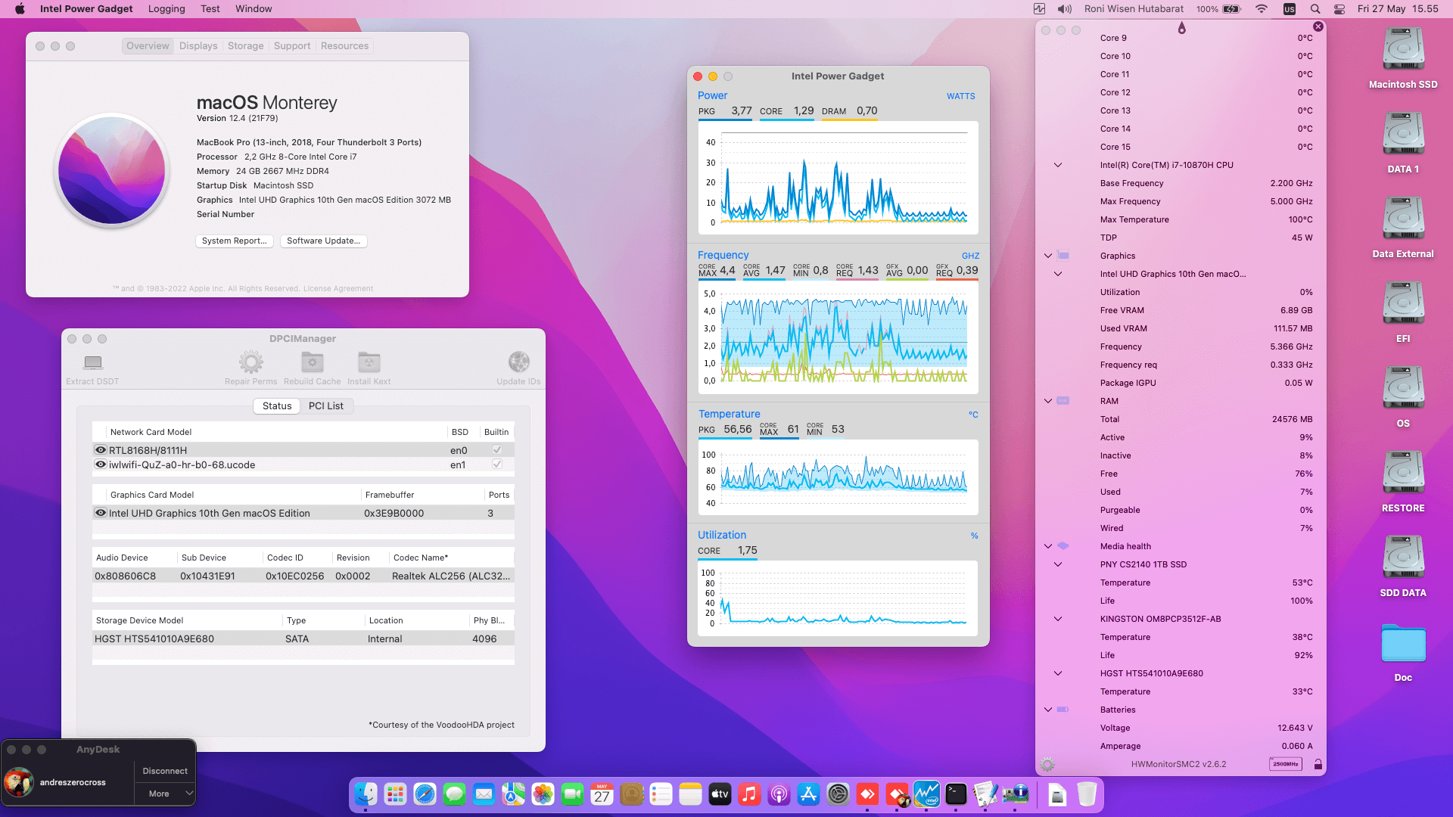
Task: Collapse the HGST HTS541010A9E680 entry in HWMonitor
Action: (1058, 673)
